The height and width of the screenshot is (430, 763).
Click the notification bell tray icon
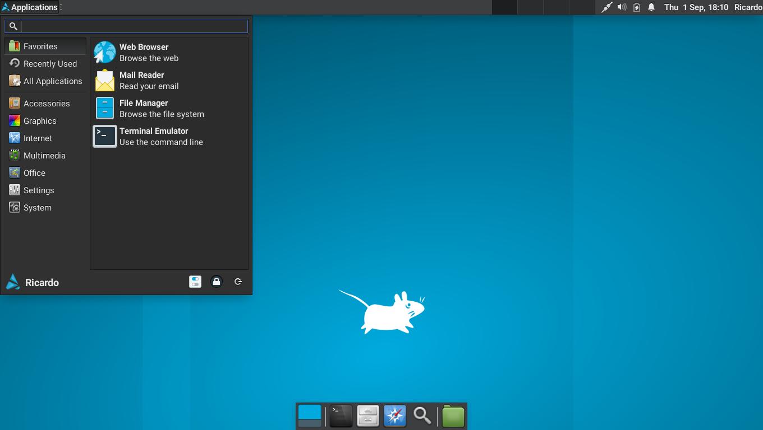651,7
